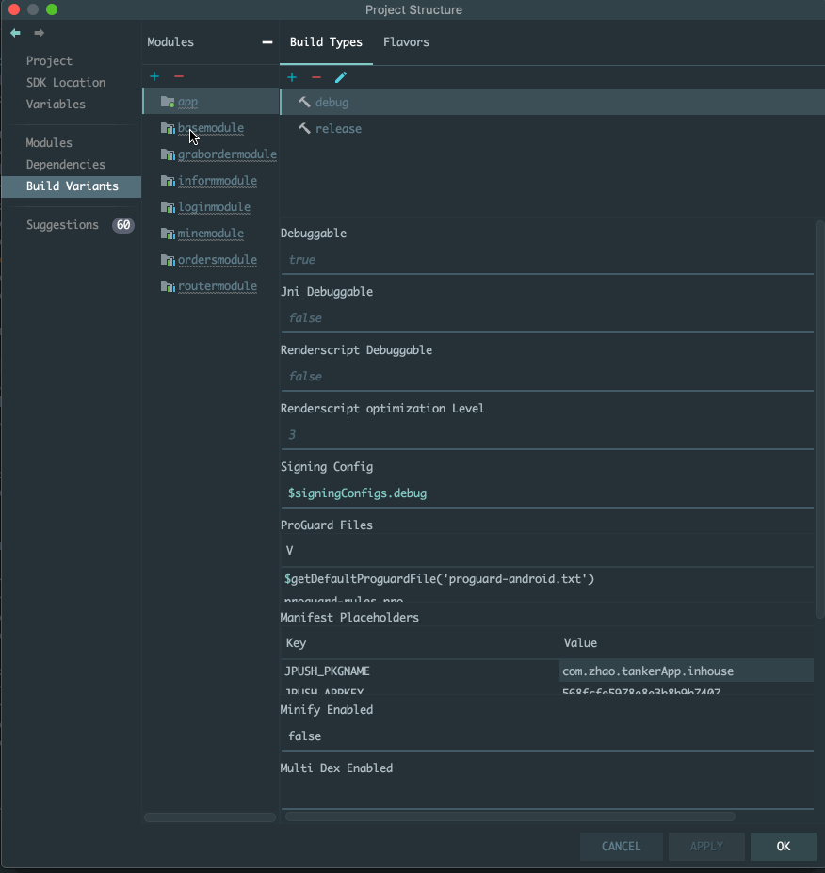The width and height of the screenshot is (825, 873).
Task: Go forward with the right arrow
Action: tap(39, 33)
